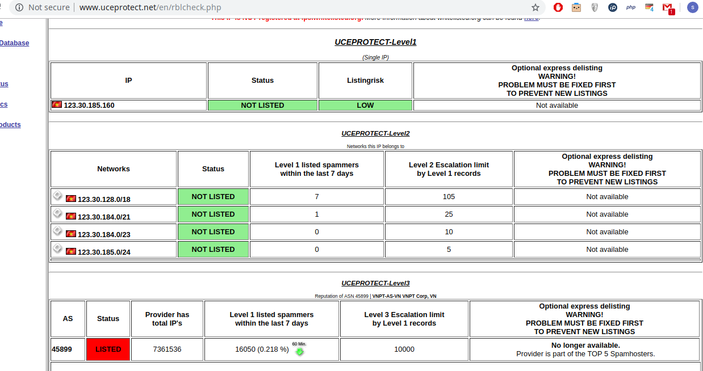Click the green LOW listing risk cell
This screenshot has height=371, width=703.
pyautogui.click(x=365, y=106)
